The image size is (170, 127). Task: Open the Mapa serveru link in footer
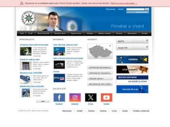click(67, 111)
